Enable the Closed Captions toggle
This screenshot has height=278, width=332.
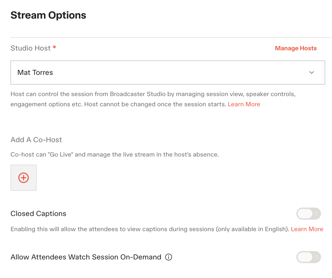pyautogui.click(x=309, y=214)
